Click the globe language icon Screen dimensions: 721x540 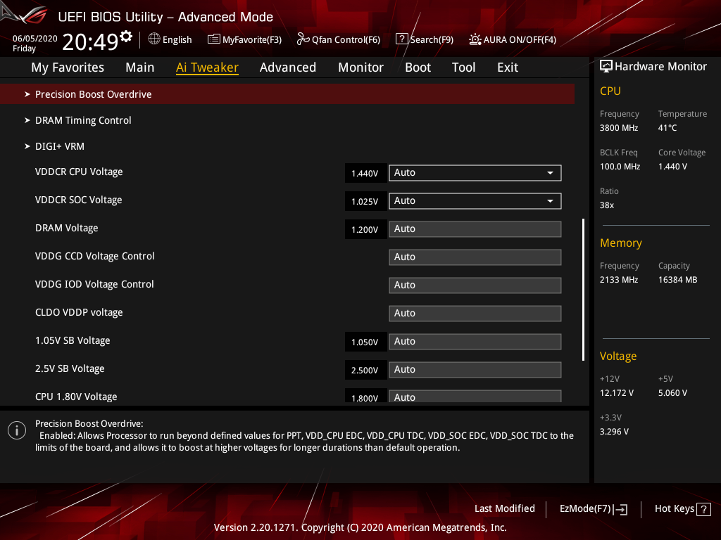pyautogui.click(x=154, y=39)
